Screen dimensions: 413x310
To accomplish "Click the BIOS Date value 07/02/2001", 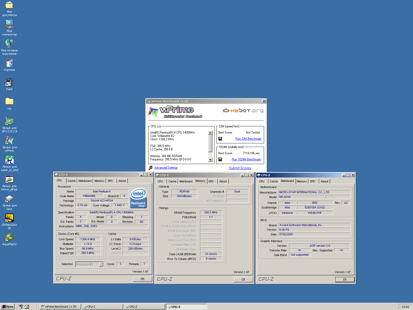I will tap(314, 234).
